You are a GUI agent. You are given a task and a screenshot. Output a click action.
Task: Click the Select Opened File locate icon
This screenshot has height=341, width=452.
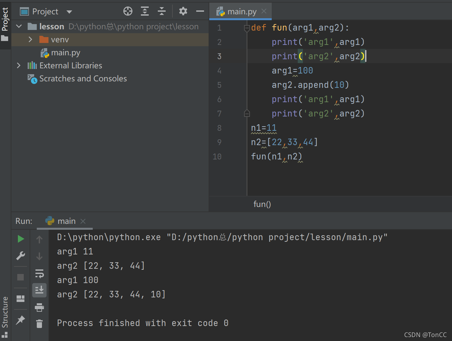coord(128,11)
